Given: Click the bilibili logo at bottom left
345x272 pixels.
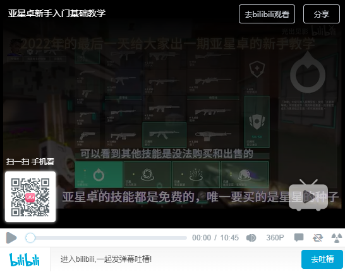Looking at the screenshot, I should 25,259.
